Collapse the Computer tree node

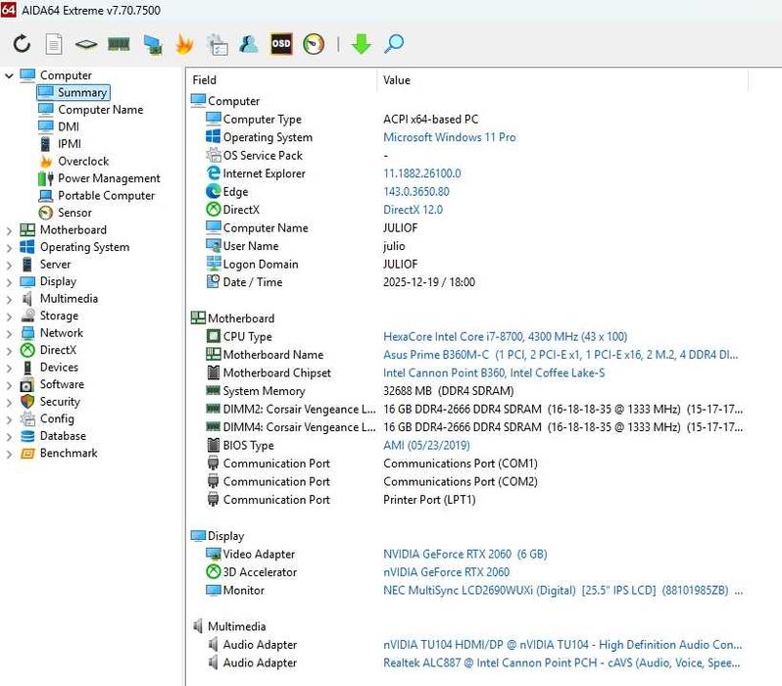click(x=10, y=75)
